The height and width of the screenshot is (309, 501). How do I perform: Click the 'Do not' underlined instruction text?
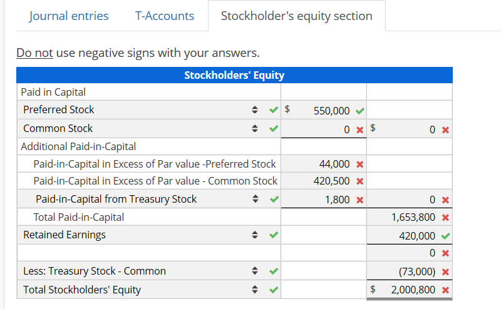34,53
